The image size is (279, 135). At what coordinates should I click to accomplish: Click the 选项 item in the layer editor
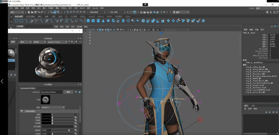(250, 109)
